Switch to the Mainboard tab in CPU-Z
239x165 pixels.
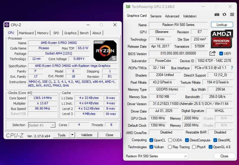pos(26,33)
